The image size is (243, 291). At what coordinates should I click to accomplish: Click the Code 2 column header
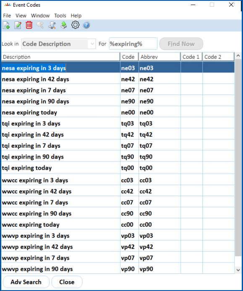(218, 57)
